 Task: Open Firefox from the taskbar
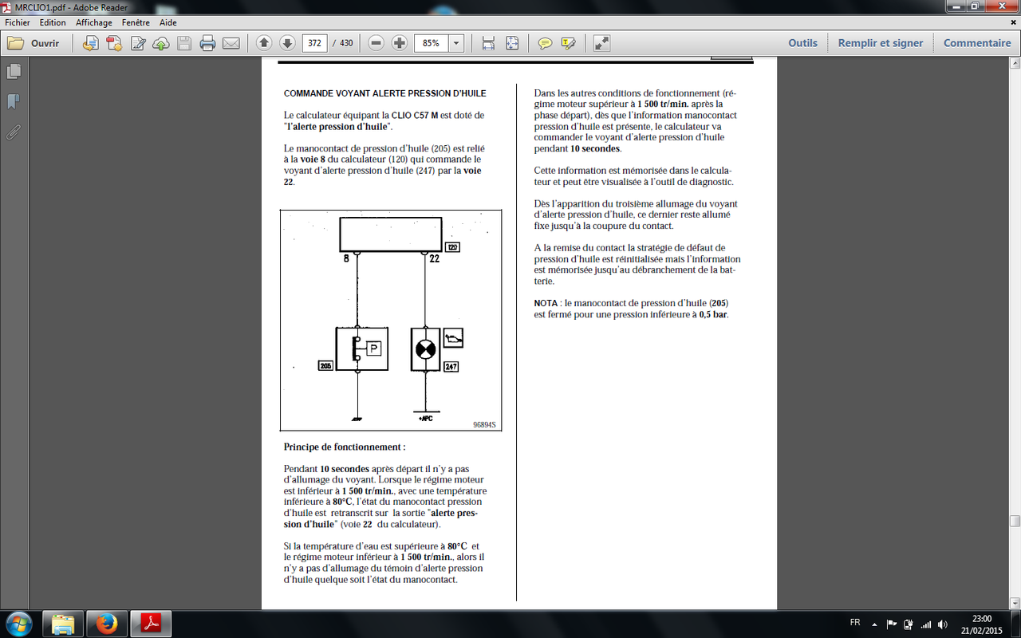click(107, 624)
